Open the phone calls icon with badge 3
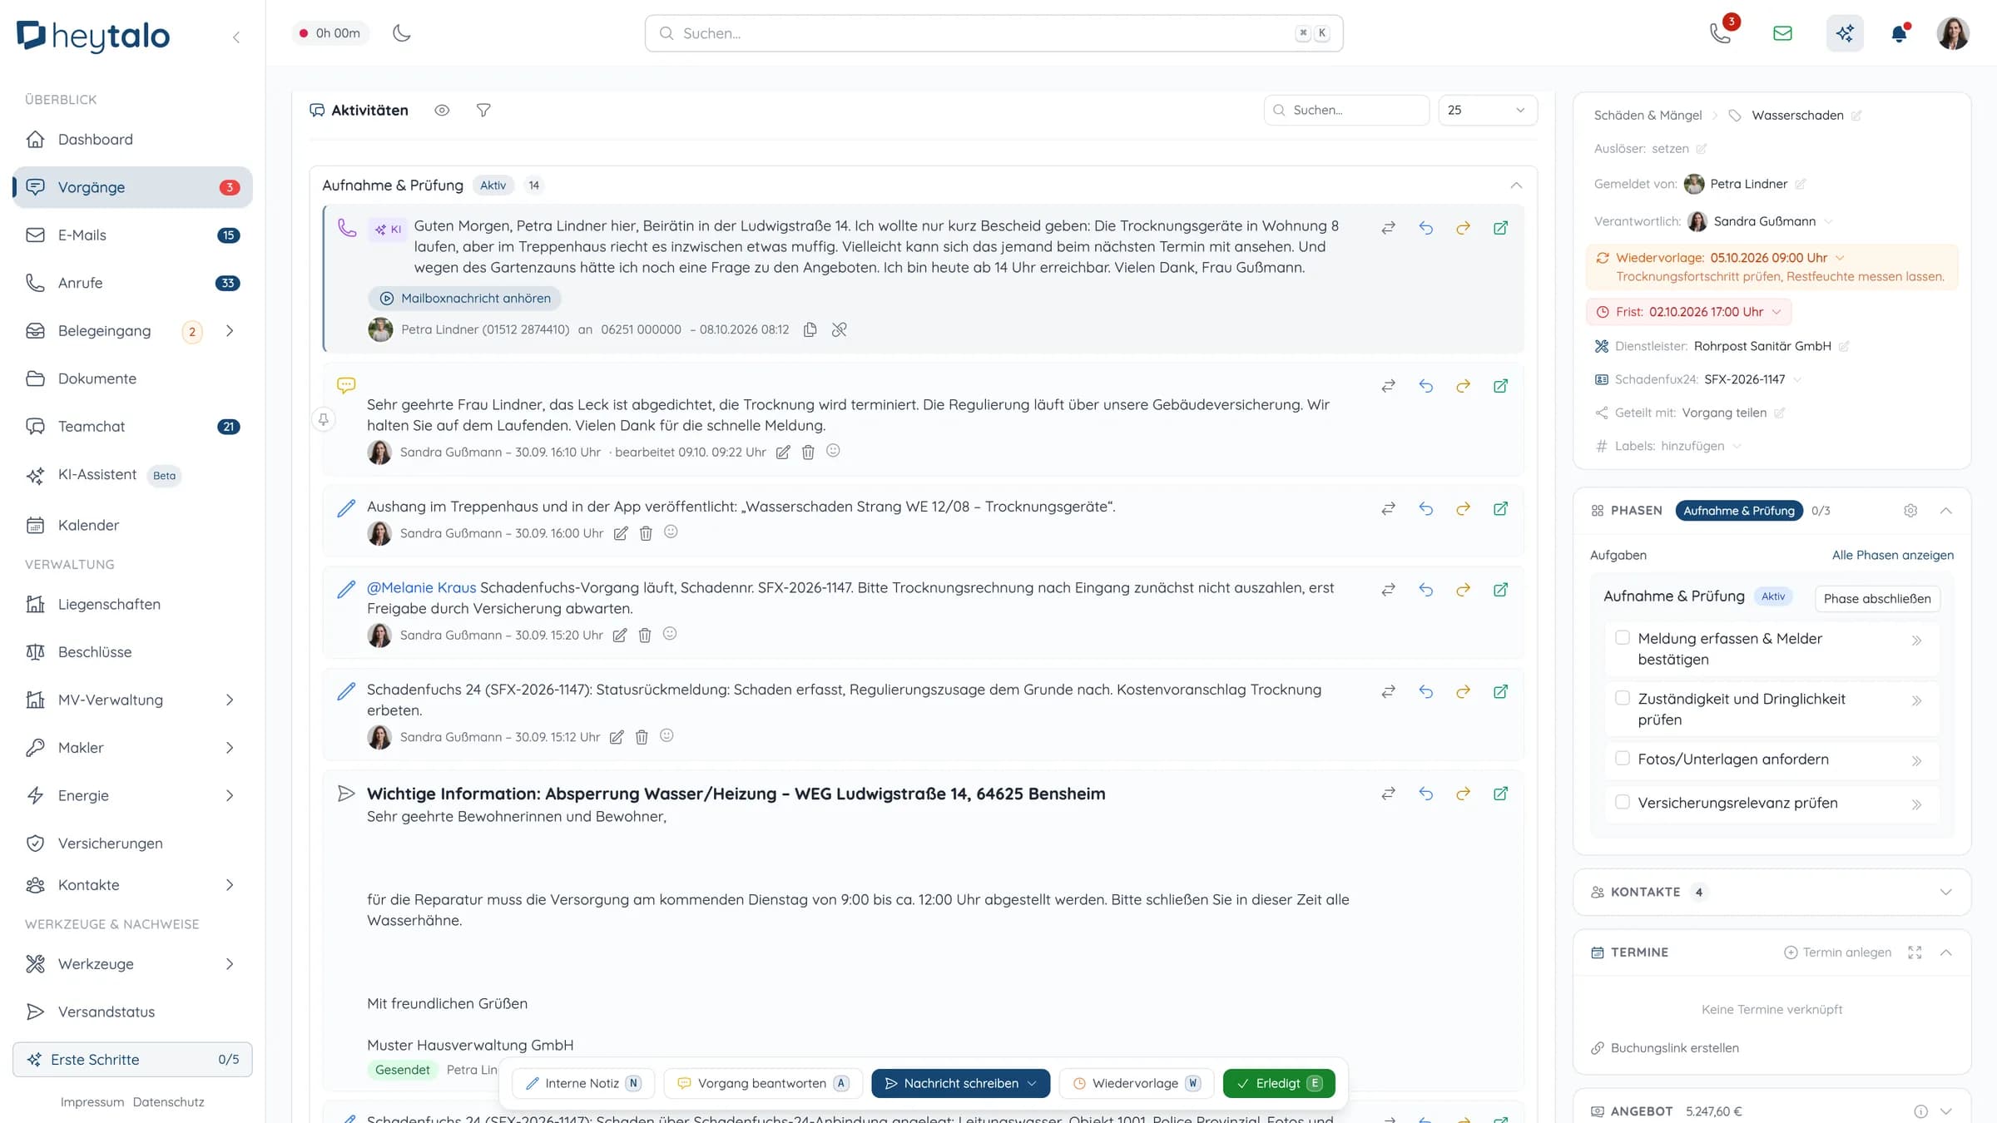This screenshot has height=1123, width=1997. (1722, 32)
